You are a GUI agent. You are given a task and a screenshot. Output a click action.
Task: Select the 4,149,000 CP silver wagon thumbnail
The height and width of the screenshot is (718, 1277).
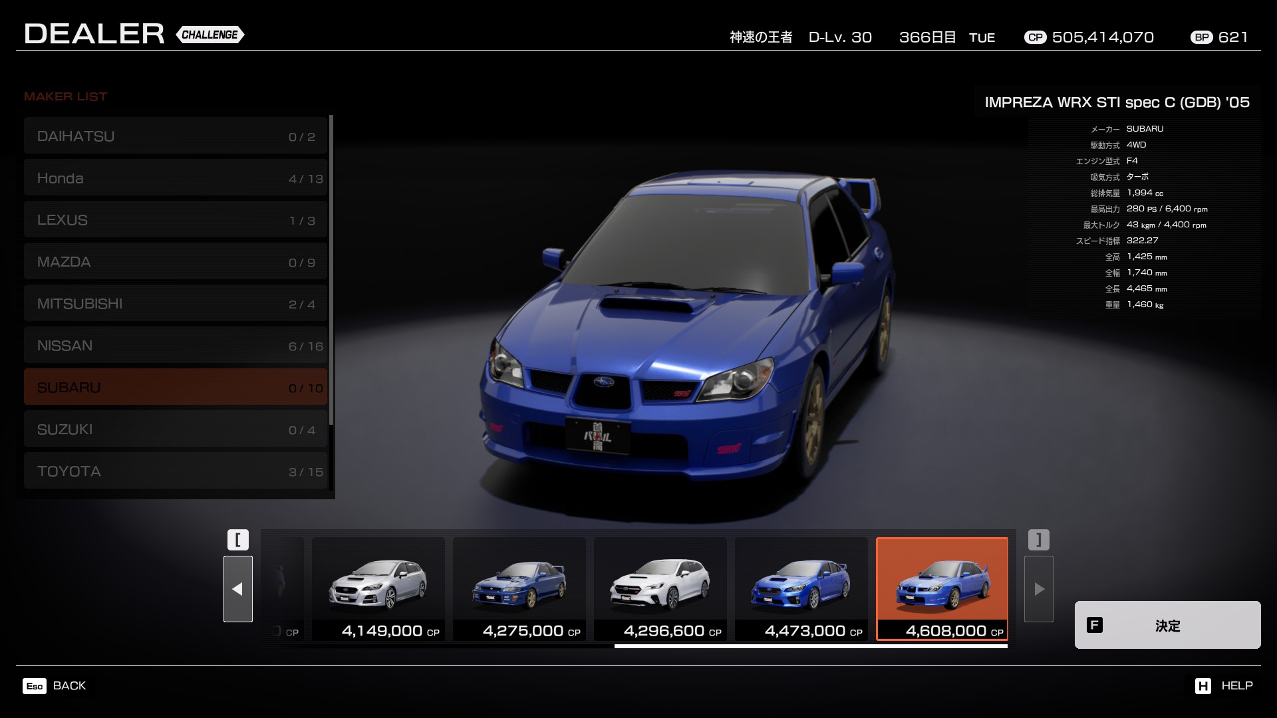click(x=378, y=589)
